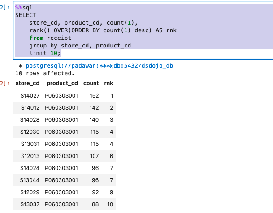The image size is (273, 213).
Task: Click the input cell prompt number
Action: [4, 8]
